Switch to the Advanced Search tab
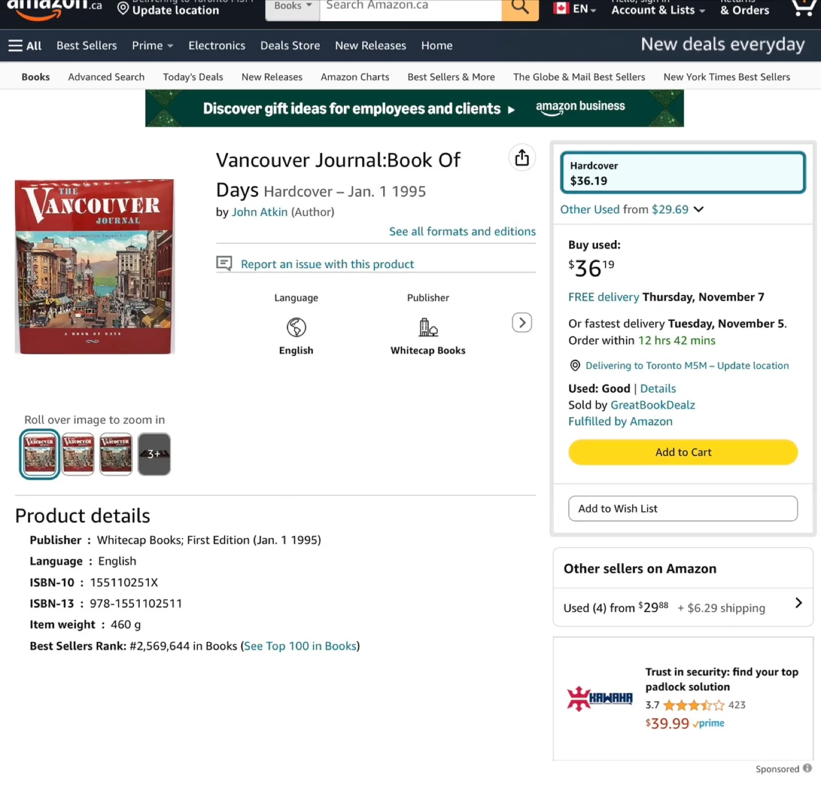 coord(106,76)
